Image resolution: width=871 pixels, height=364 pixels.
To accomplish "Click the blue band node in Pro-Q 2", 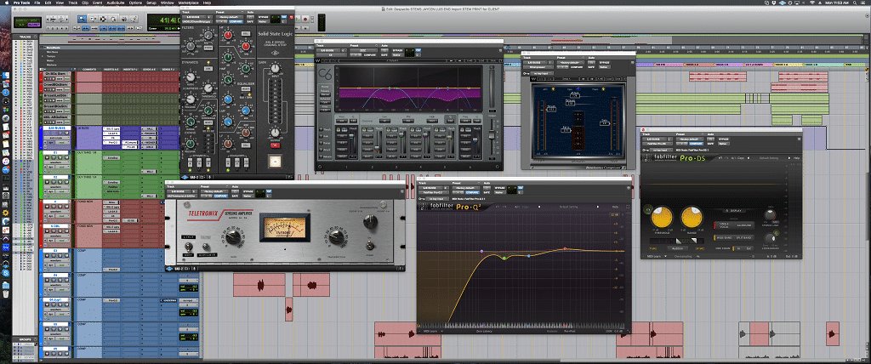I will 529,256.
